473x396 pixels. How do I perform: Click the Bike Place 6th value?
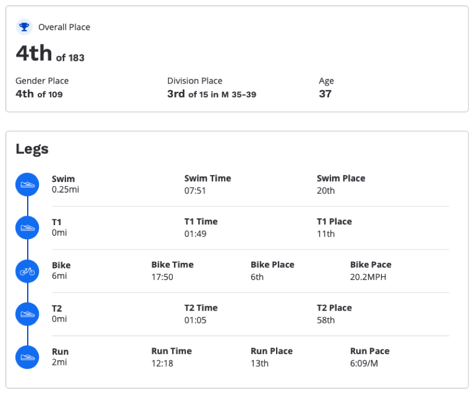pyautogui.click(x=257, y=277)
